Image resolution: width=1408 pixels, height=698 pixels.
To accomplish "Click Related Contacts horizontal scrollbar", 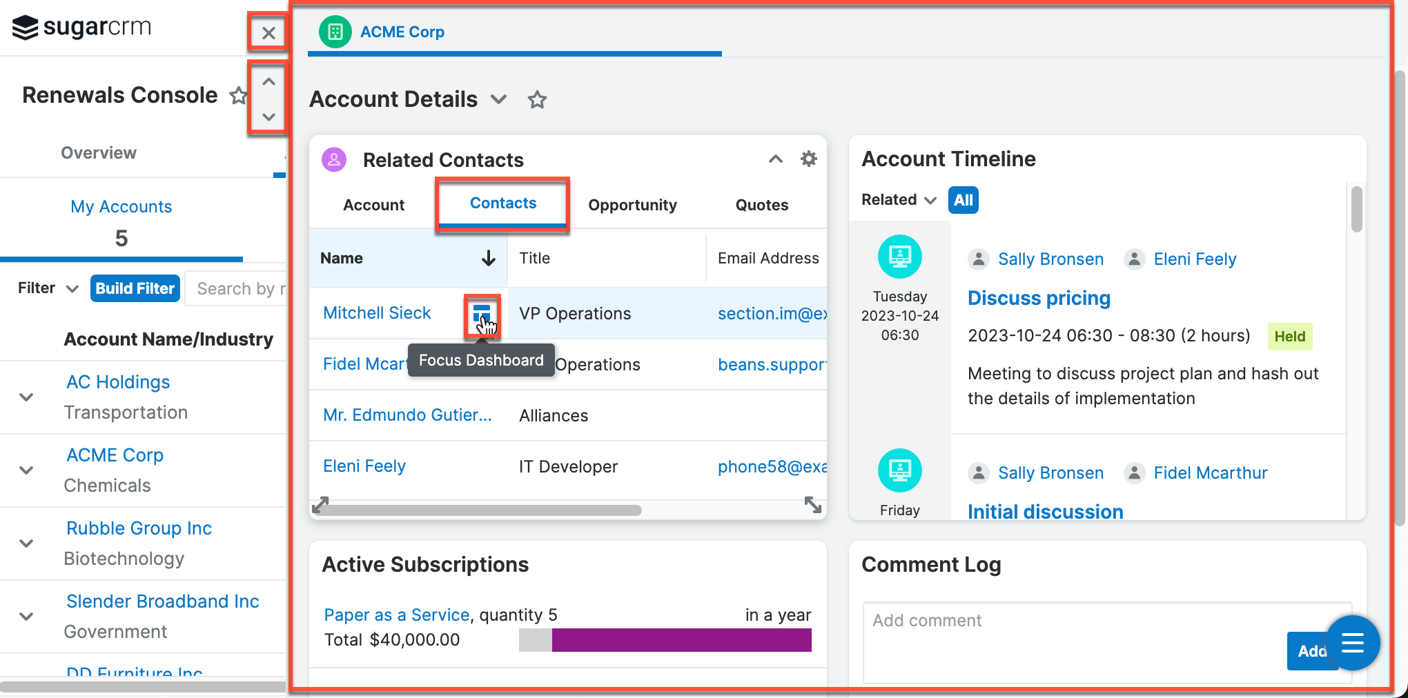I will (478, 510).
